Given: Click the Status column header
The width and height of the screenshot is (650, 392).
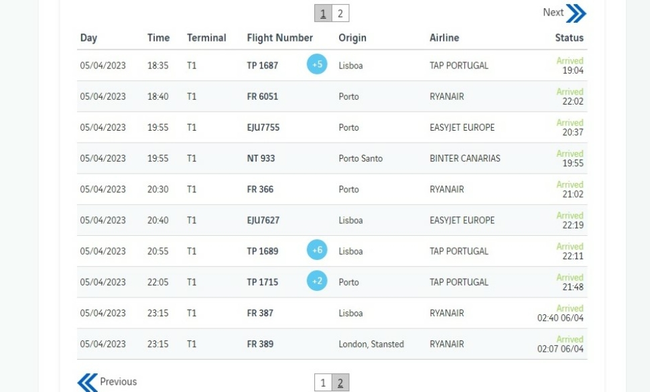Looking at the screenshot, I should pyautogui.click(x=569, y=38).
